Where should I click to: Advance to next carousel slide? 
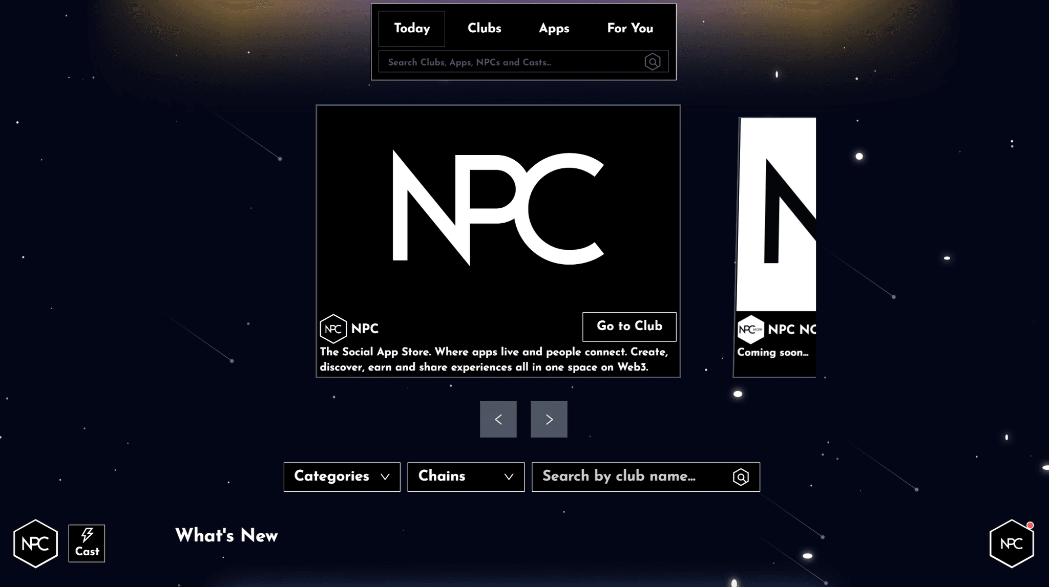tap(549, 419)
